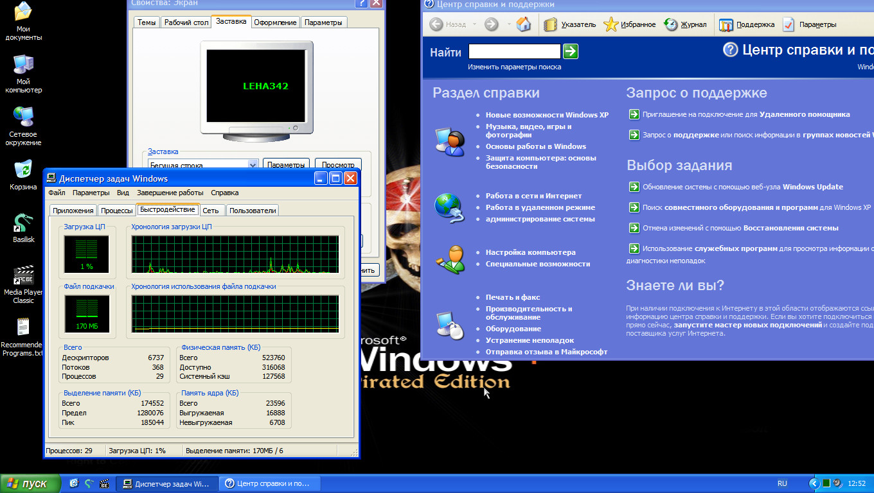Click the Назад back arrow in Help Center
Screen dimensions: 874x493
448,24
